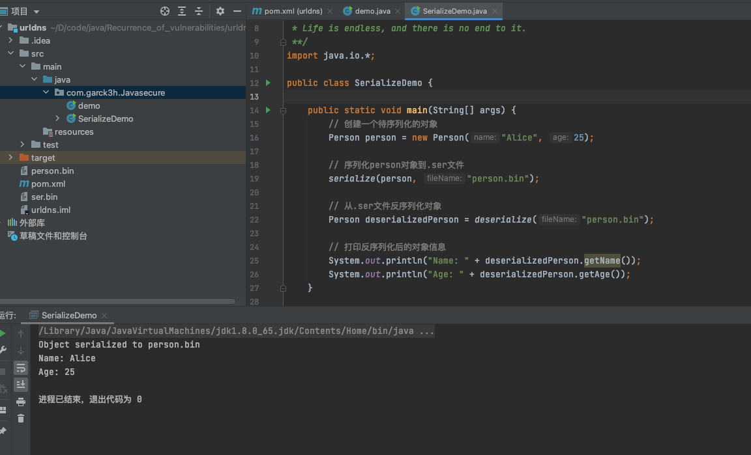The height and width of the screenshot is (455, 751).
Task: Click the down-arrow in run console toolbar
Action: point(21,351)
